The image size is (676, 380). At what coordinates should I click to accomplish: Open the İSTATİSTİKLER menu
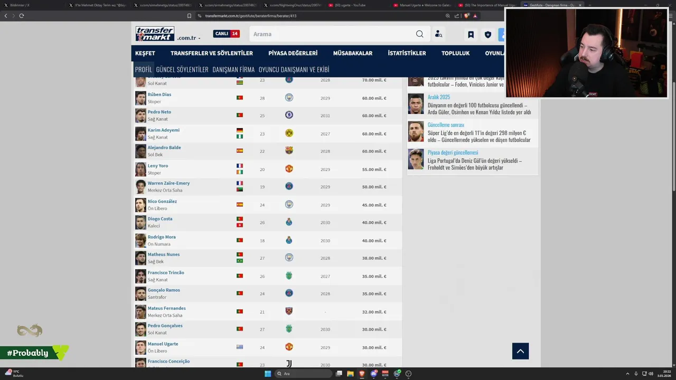(407, 53)
